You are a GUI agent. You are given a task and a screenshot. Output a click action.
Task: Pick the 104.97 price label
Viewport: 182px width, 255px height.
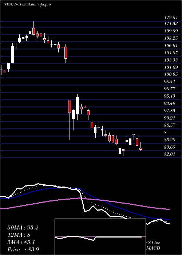[x=170, y=53]
